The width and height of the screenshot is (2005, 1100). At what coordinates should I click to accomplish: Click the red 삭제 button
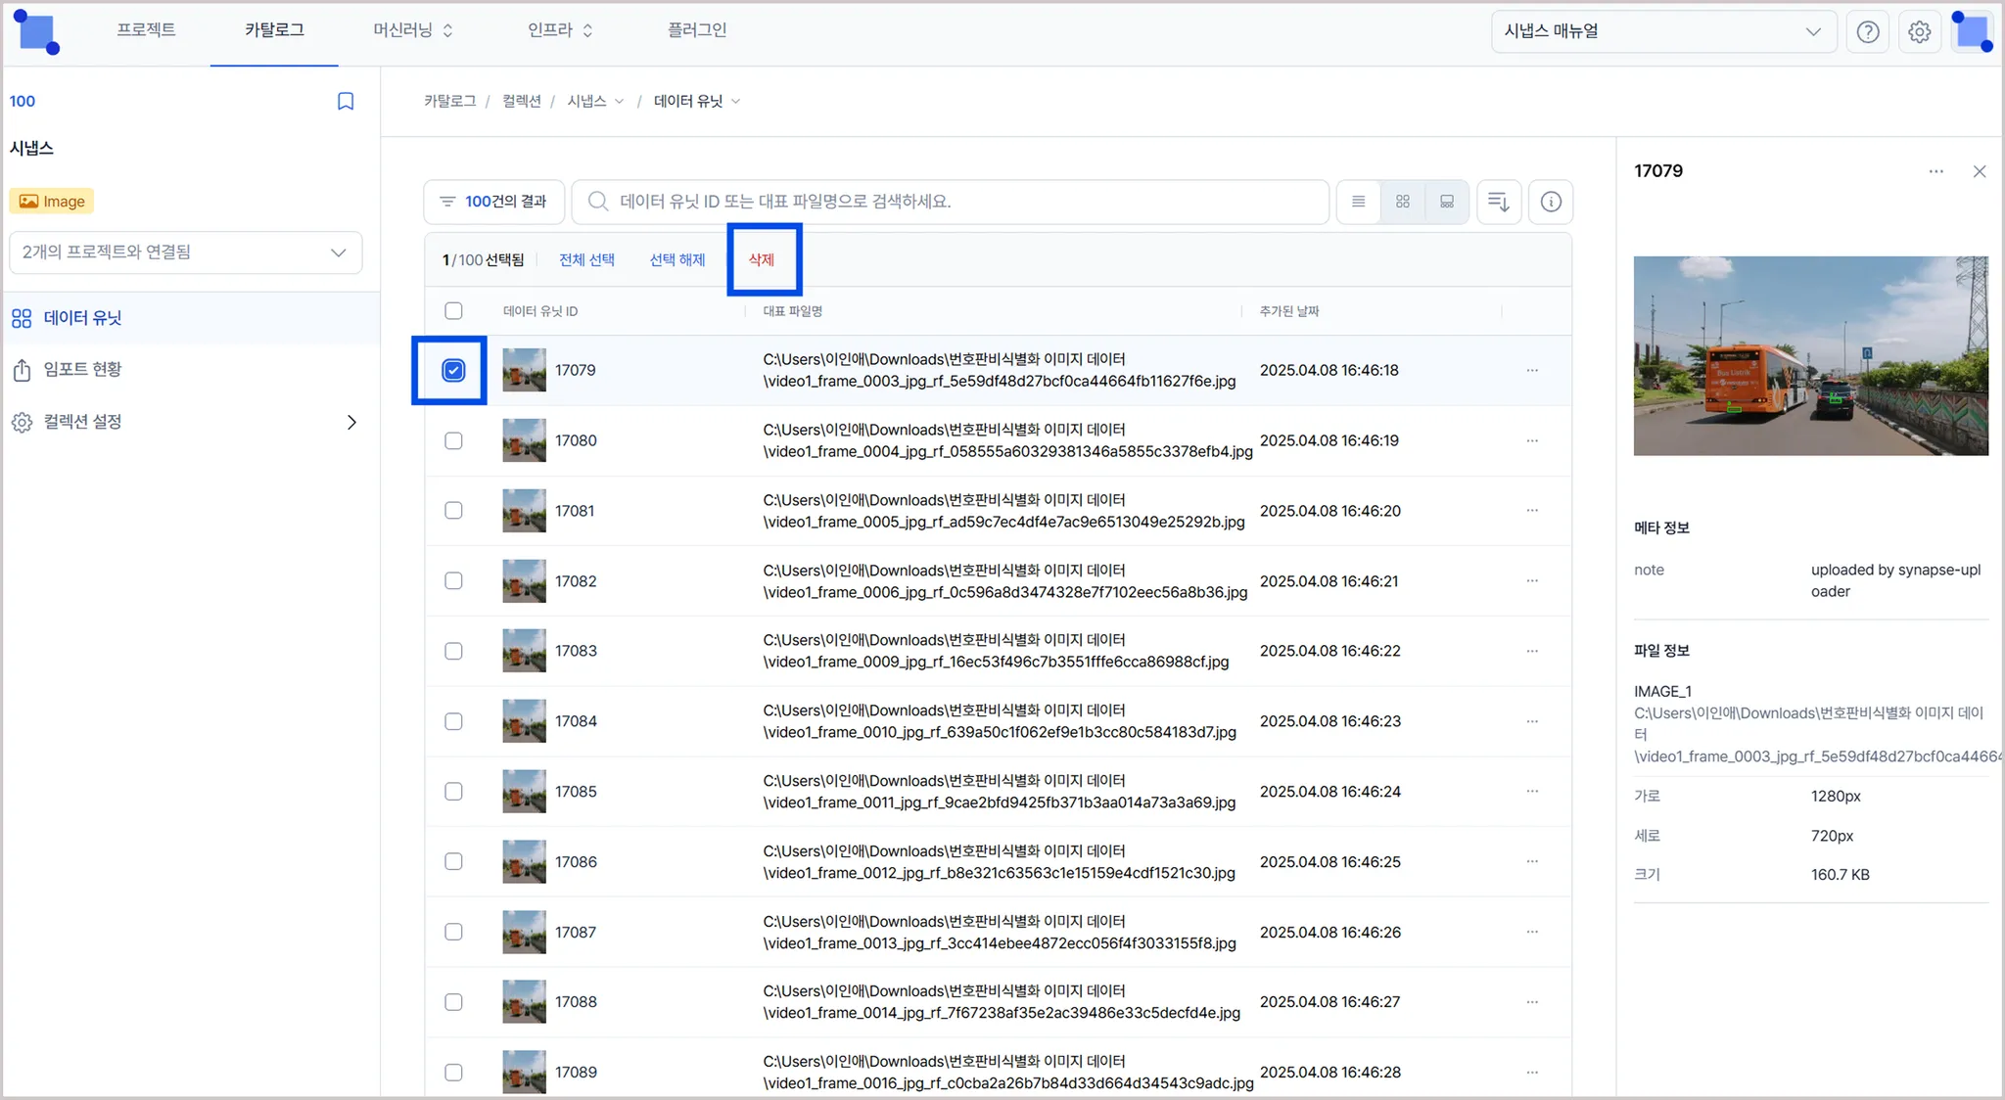(x=762, y=260)
